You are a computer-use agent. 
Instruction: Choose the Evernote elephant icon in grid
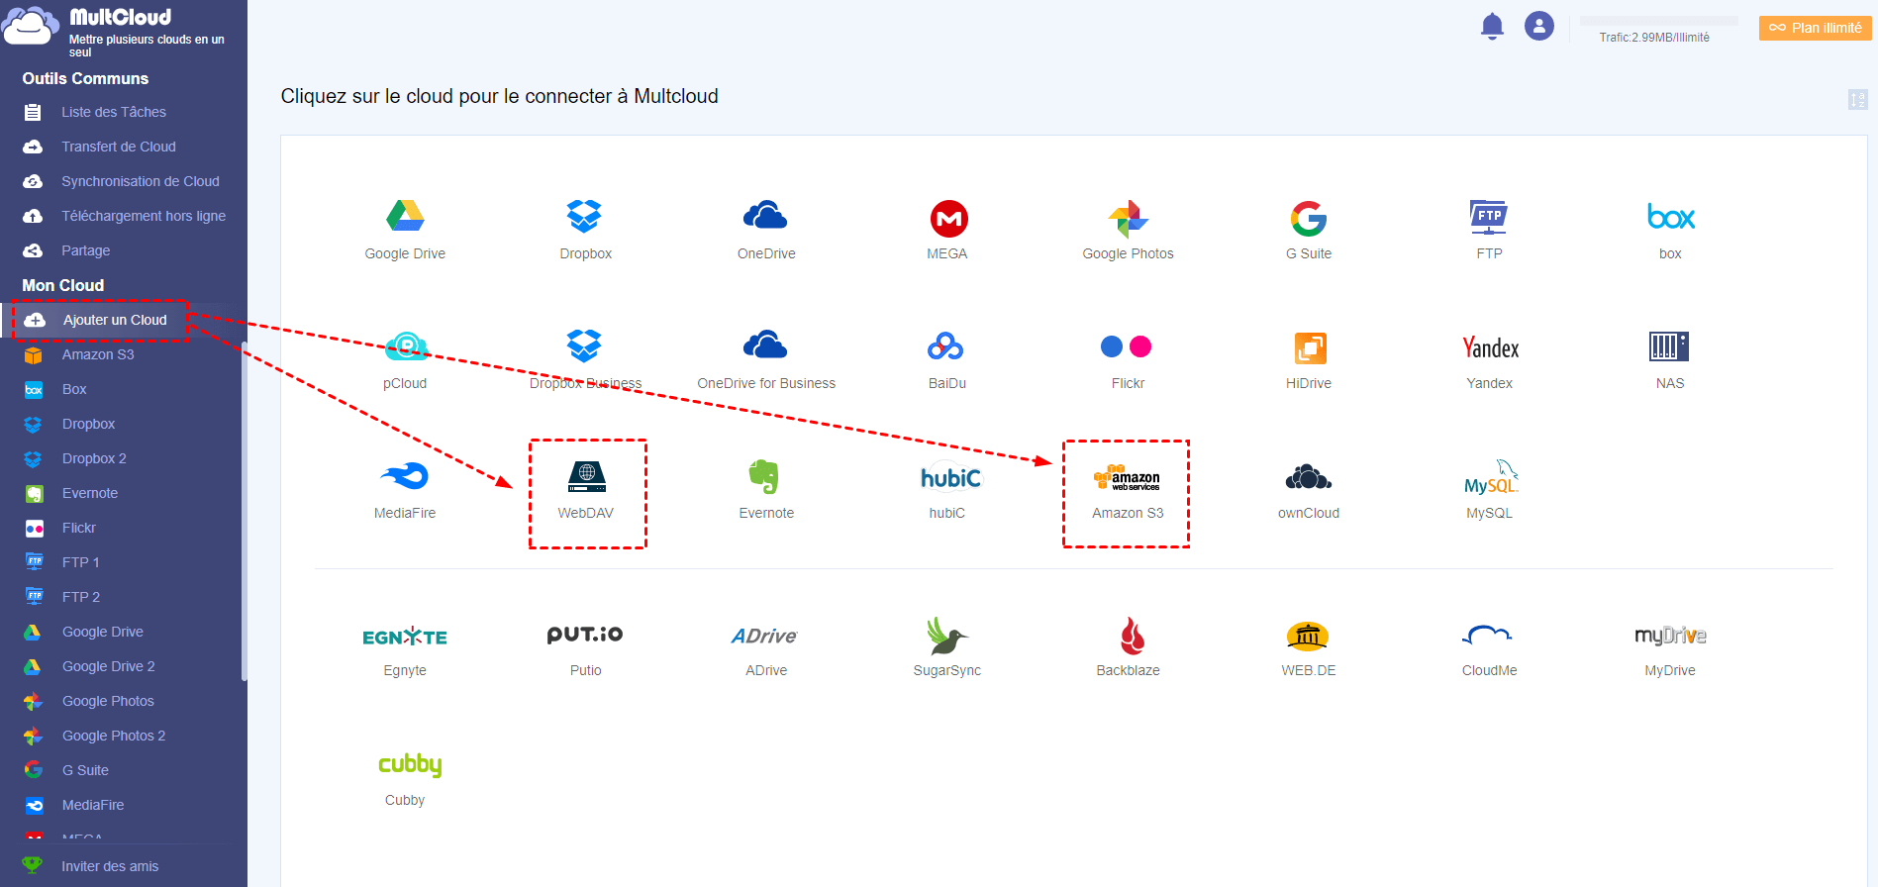763,476
